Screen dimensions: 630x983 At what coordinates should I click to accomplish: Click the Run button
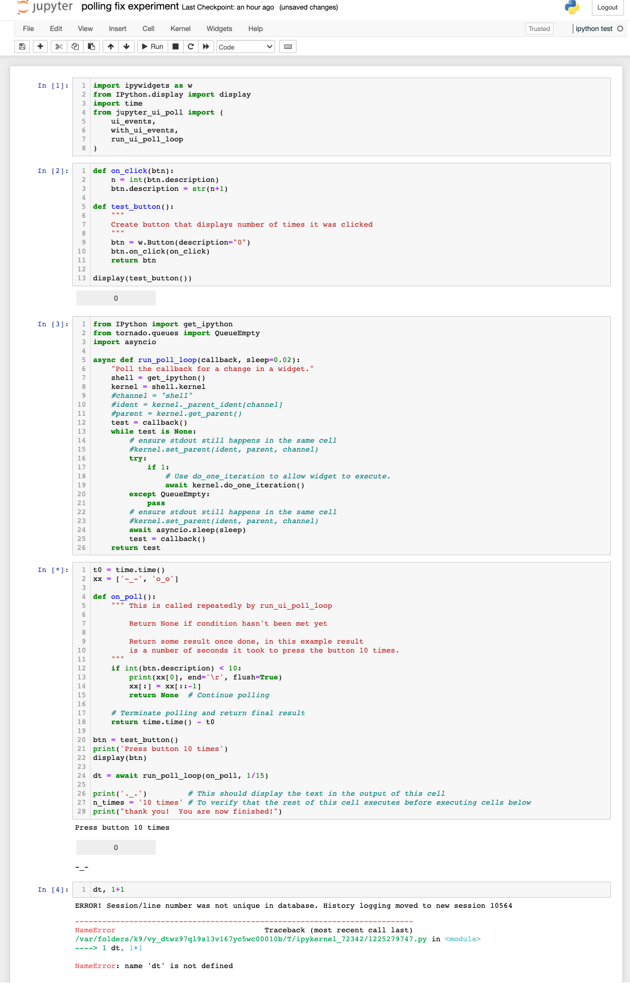(x=152, y=47)
